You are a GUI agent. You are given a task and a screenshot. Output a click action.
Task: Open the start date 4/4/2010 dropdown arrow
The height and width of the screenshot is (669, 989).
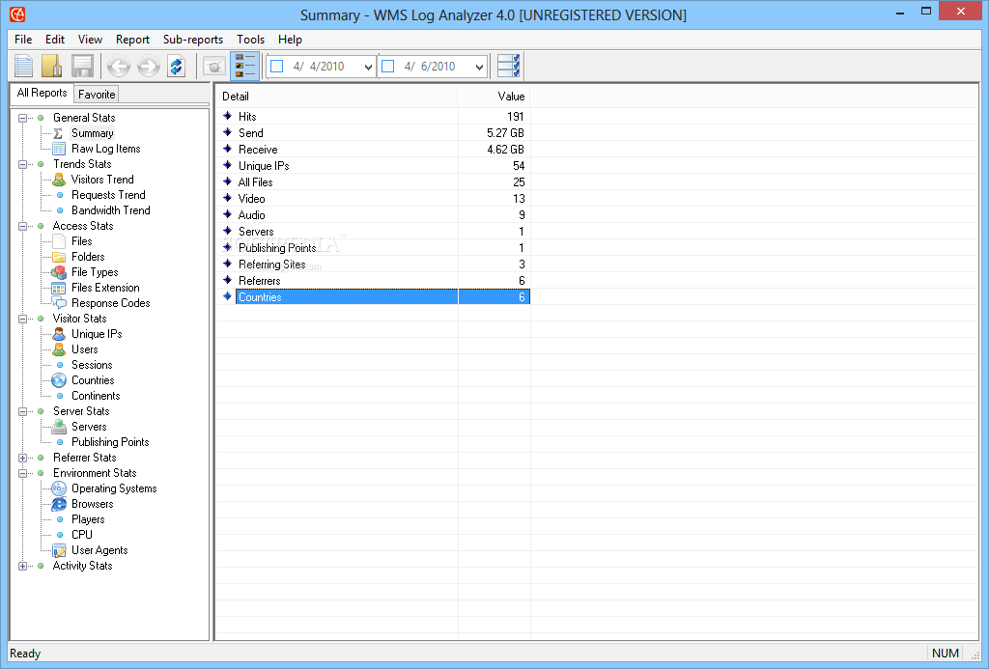pyautogui.click(x=368, y=67)
